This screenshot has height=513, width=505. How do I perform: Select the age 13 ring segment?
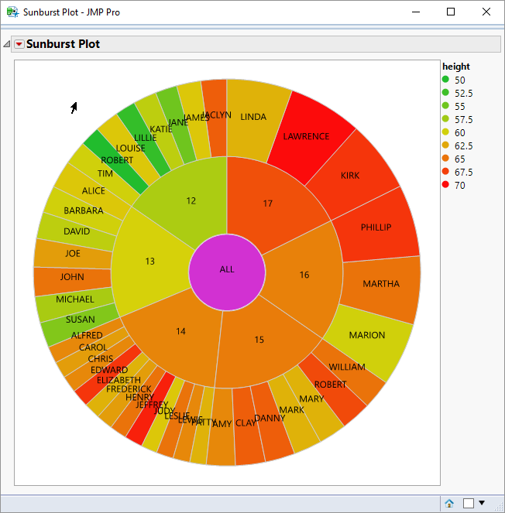pos(151,262)
